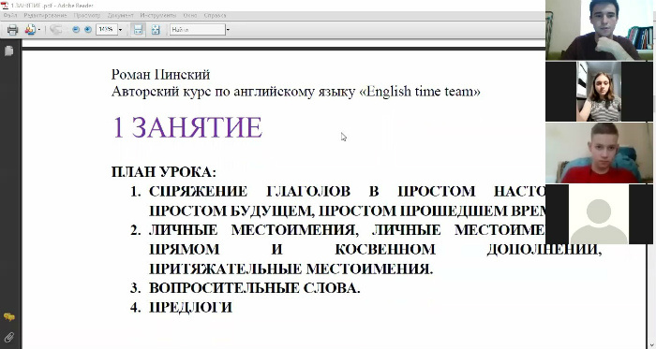Click the text "ПЛАН УРОКА:"
This screenshot has height=349, width=656.
164,172
